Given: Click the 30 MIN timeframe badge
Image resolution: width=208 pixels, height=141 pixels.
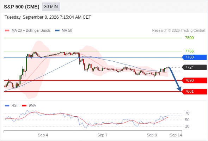Looking at the screenshot, I should (x=51, y=7).
